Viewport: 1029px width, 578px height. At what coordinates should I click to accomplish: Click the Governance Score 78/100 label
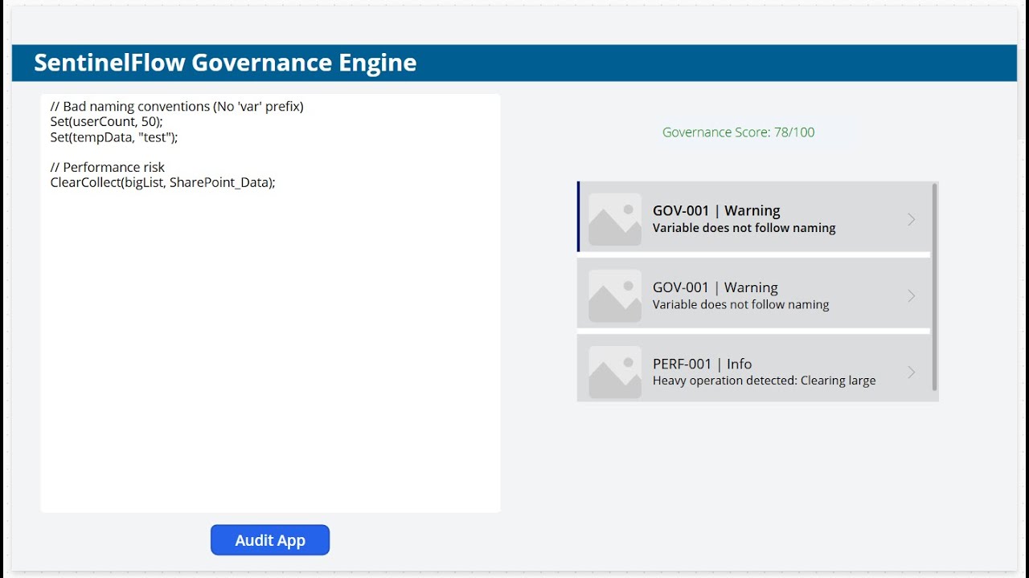(x=738, y=132)
